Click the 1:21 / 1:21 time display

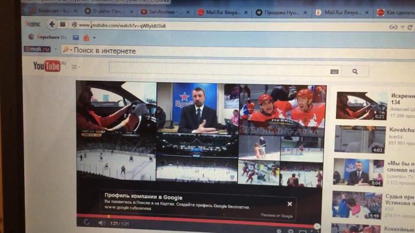[x=119, y=223]
